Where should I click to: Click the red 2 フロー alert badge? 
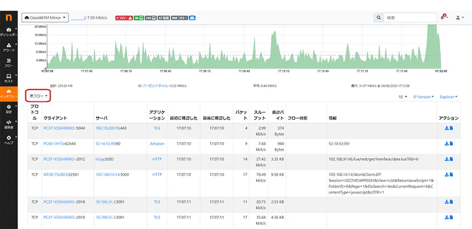[x=124, y=18]
